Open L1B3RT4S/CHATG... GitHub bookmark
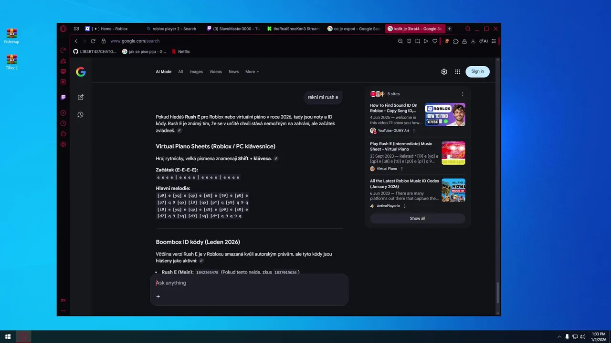 pos(95,51)
